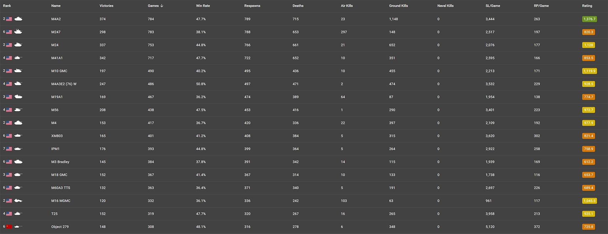Open the M4A3E2 (76) W vehicle link
Screen dimensions: 608x234
pos(64,84)
